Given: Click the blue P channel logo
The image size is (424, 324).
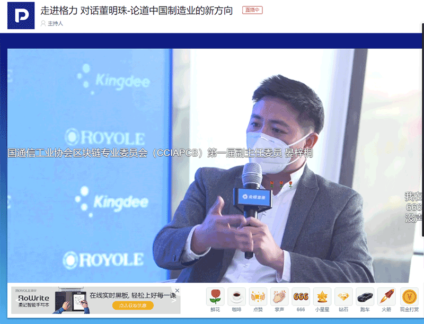Looking at the screenshot, I should click(21, 15).
